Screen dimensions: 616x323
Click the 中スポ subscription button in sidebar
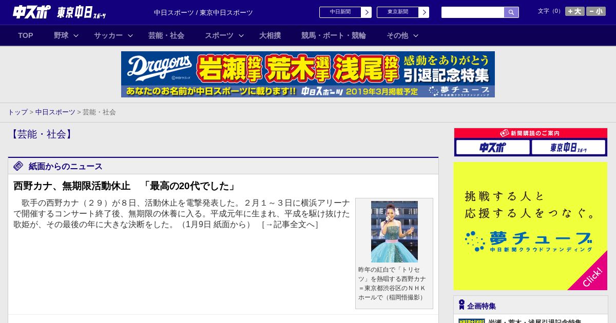click(493, 147)
